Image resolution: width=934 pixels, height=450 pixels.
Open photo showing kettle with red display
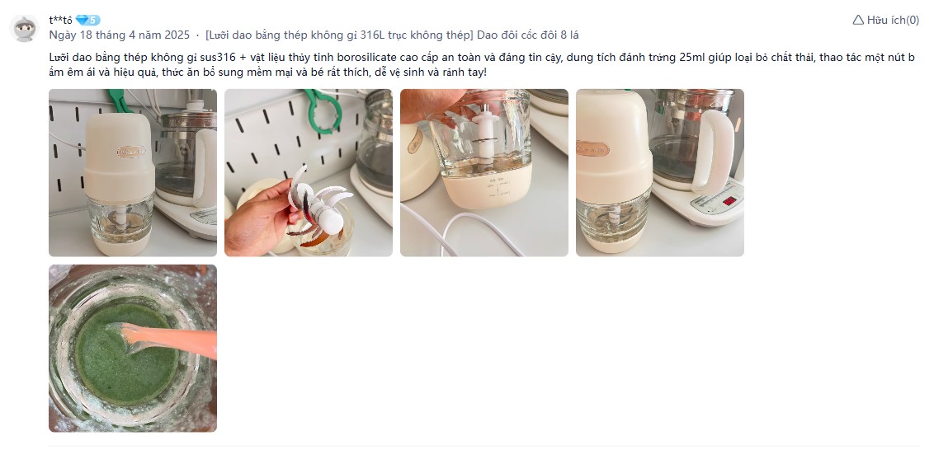[660, 172]
